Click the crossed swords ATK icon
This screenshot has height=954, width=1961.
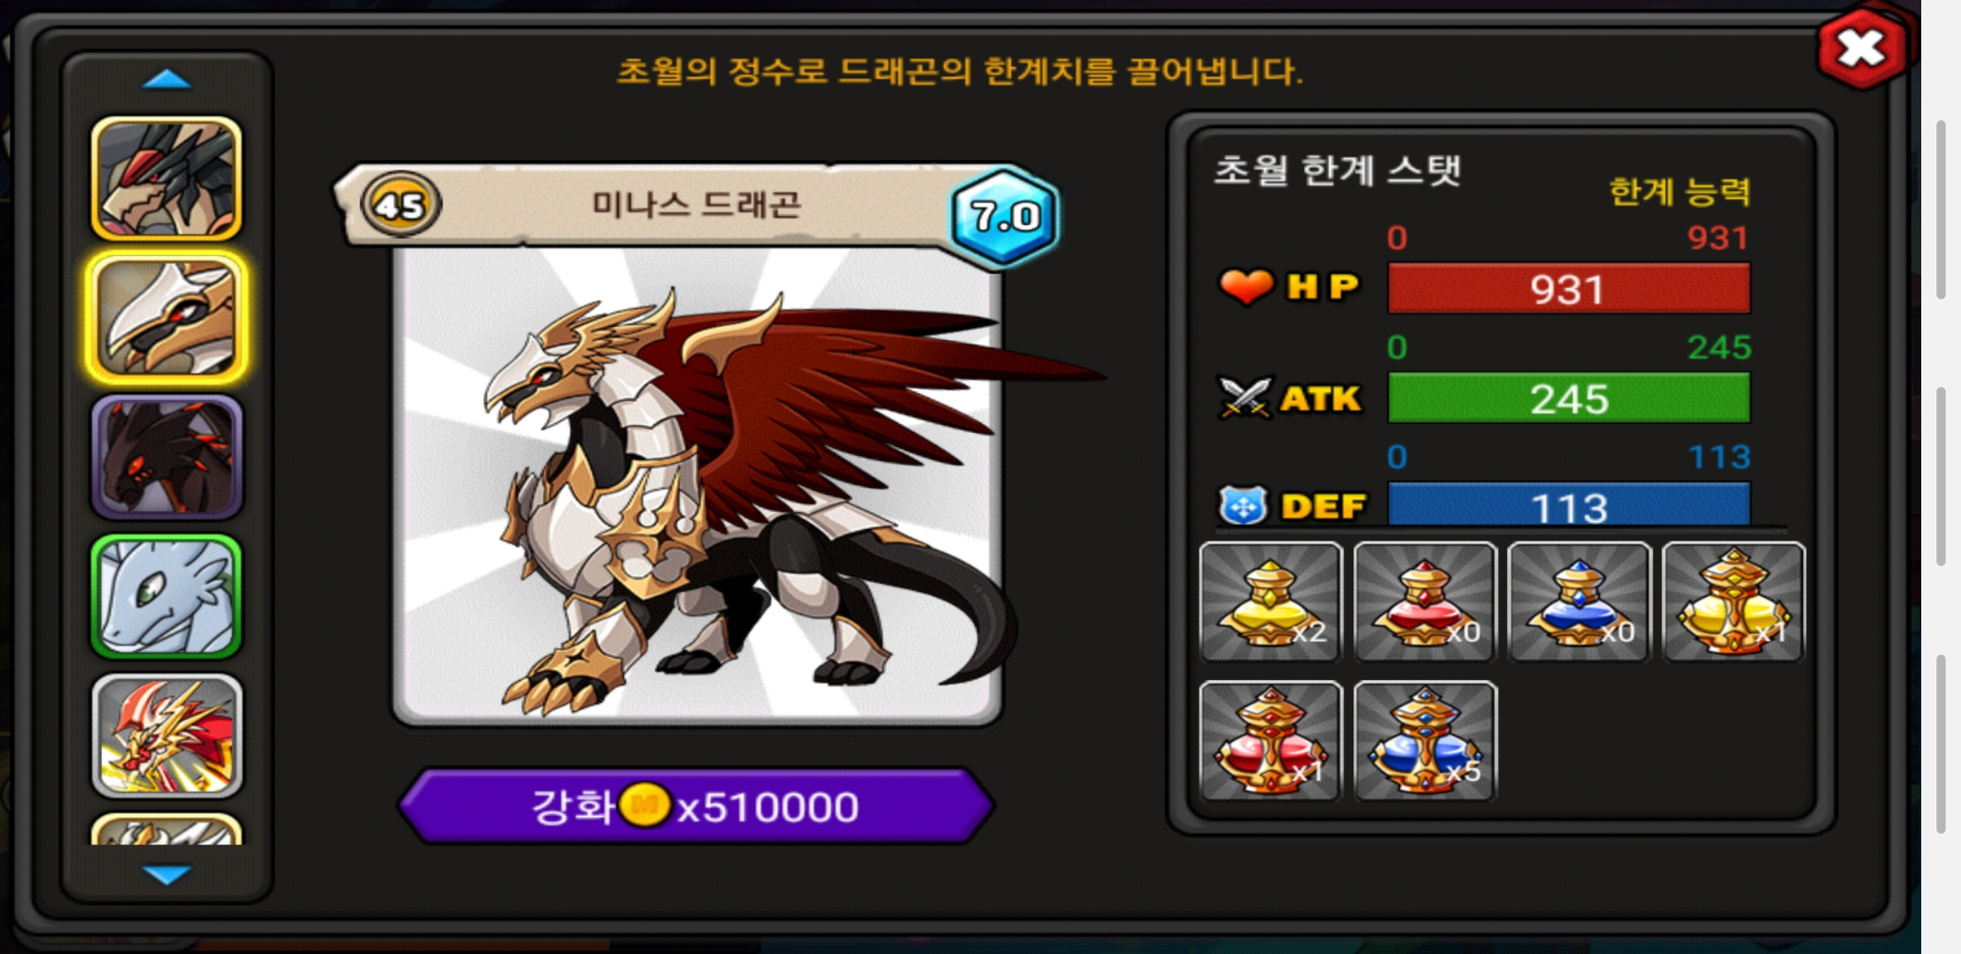pyautogui.click(x=1244, y=397)
